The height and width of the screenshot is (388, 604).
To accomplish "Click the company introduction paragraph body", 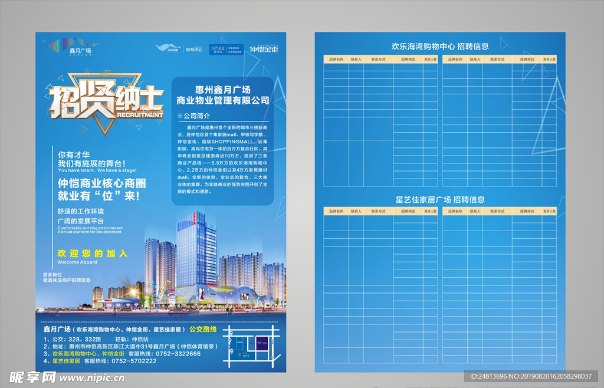I will [x=222, y=159].
